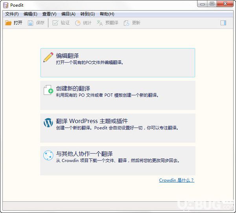Close the Poedit window

tap(225, 4)
